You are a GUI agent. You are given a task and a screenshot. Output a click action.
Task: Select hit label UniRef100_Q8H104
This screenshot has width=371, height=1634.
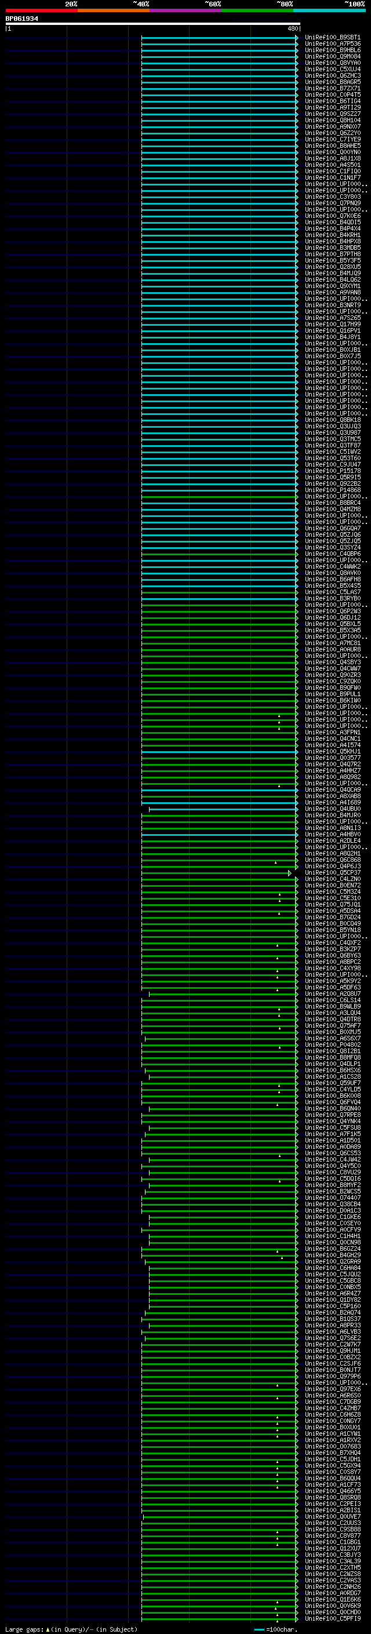332,120
